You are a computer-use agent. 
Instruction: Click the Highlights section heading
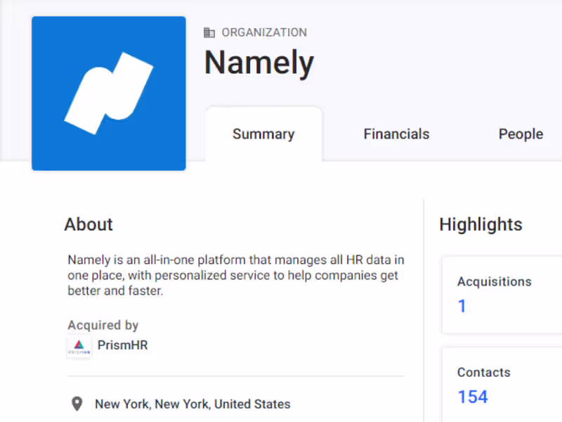point(481,224)
